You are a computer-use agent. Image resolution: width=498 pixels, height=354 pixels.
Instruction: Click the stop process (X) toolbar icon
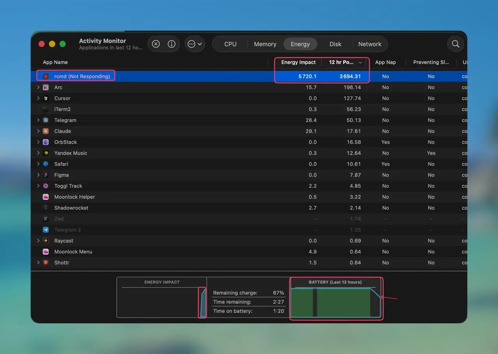156,44
